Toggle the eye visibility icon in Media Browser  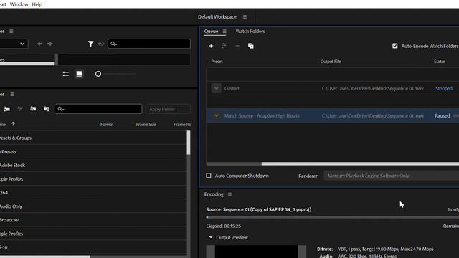click(x=101, y=44)
